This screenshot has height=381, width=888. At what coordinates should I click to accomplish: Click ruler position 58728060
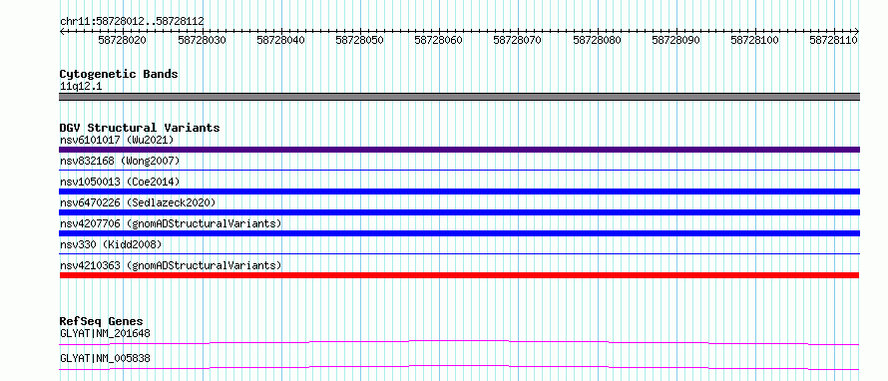pyautogui.click(x=438, y=40)
